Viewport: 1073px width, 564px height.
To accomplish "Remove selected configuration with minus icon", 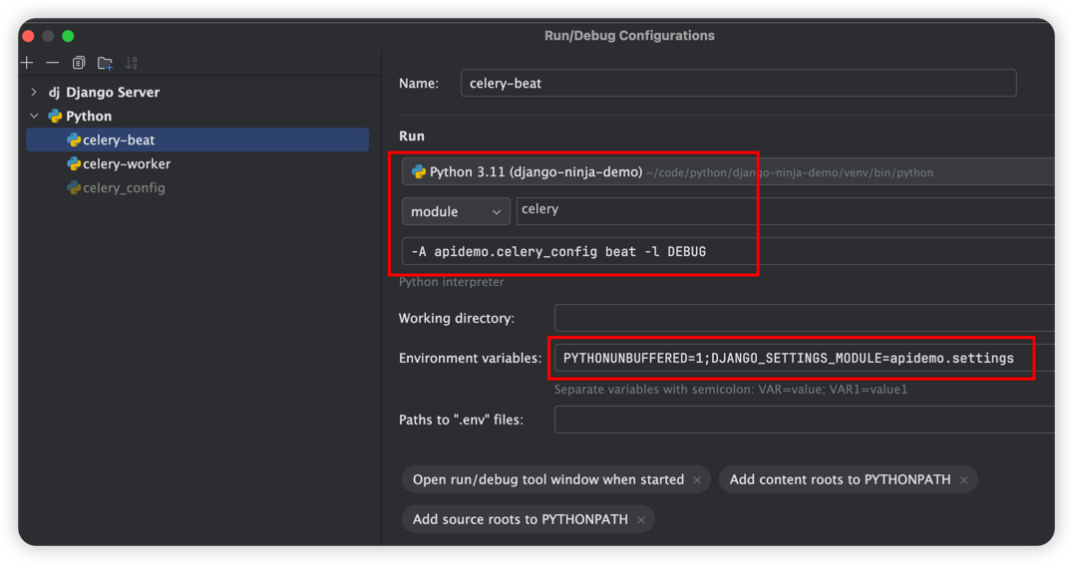I will pos(53,63).
